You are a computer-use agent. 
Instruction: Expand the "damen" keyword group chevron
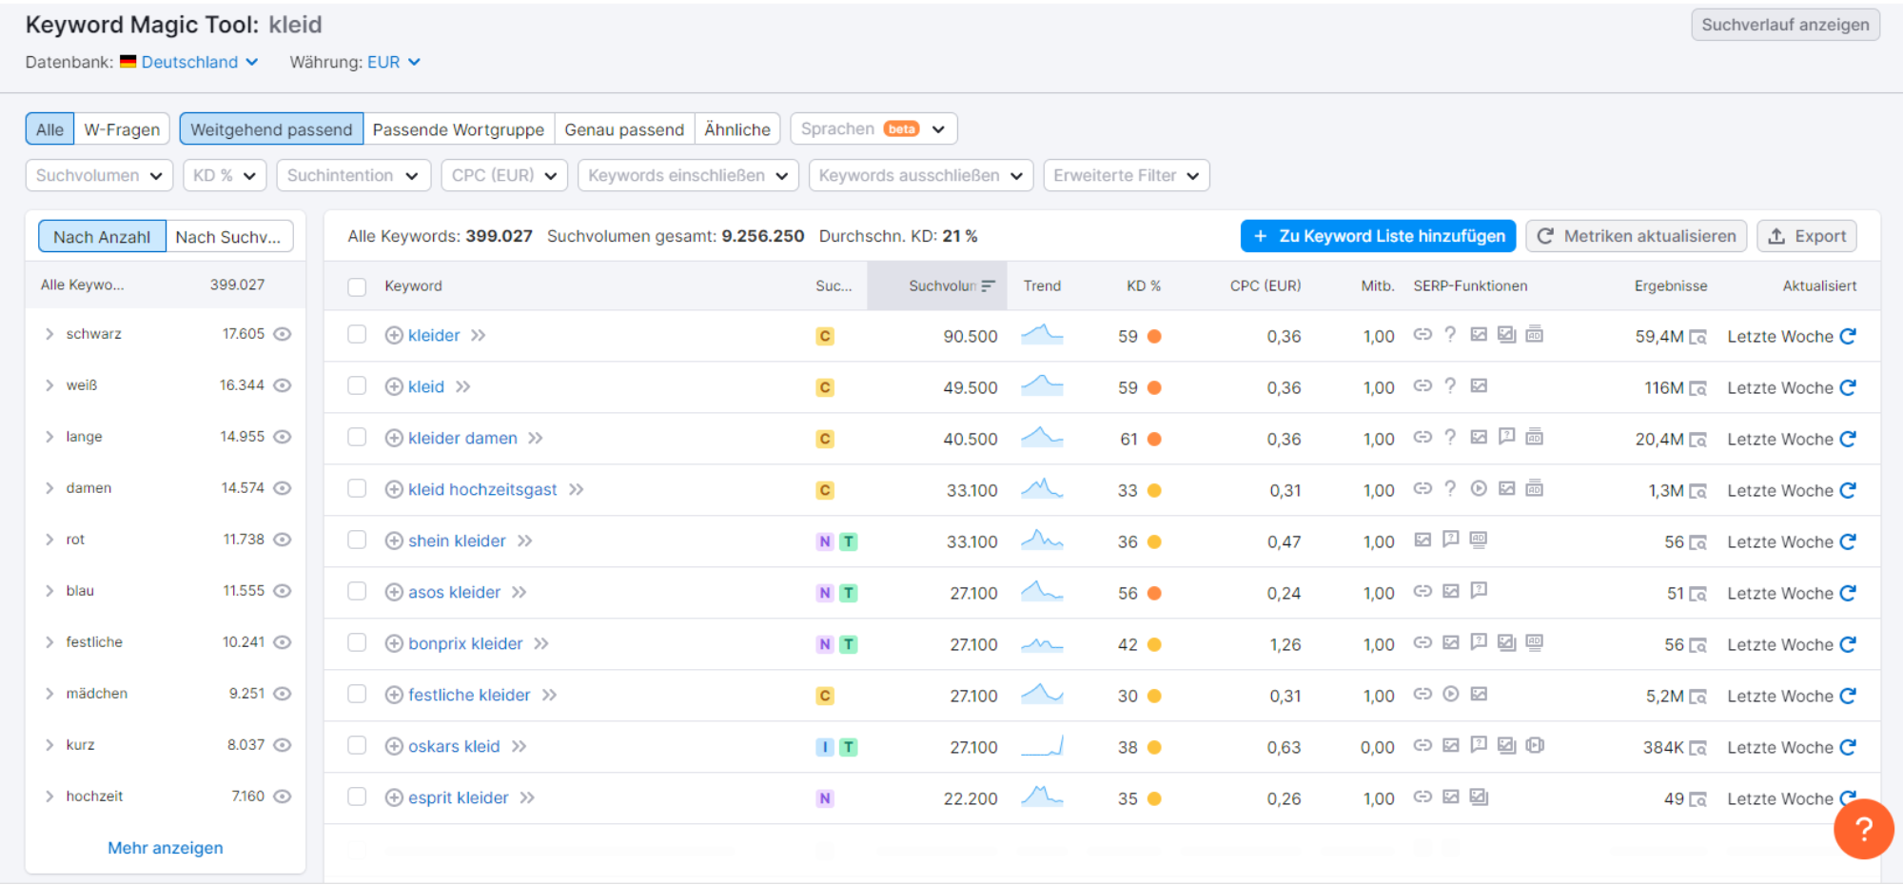[x=49, y=487]
